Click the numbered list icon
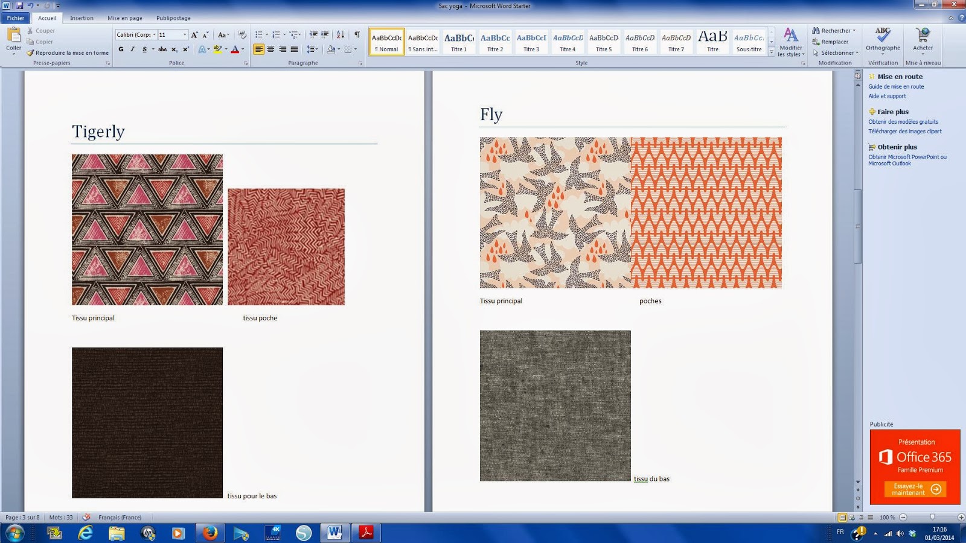 click(276, 34)
